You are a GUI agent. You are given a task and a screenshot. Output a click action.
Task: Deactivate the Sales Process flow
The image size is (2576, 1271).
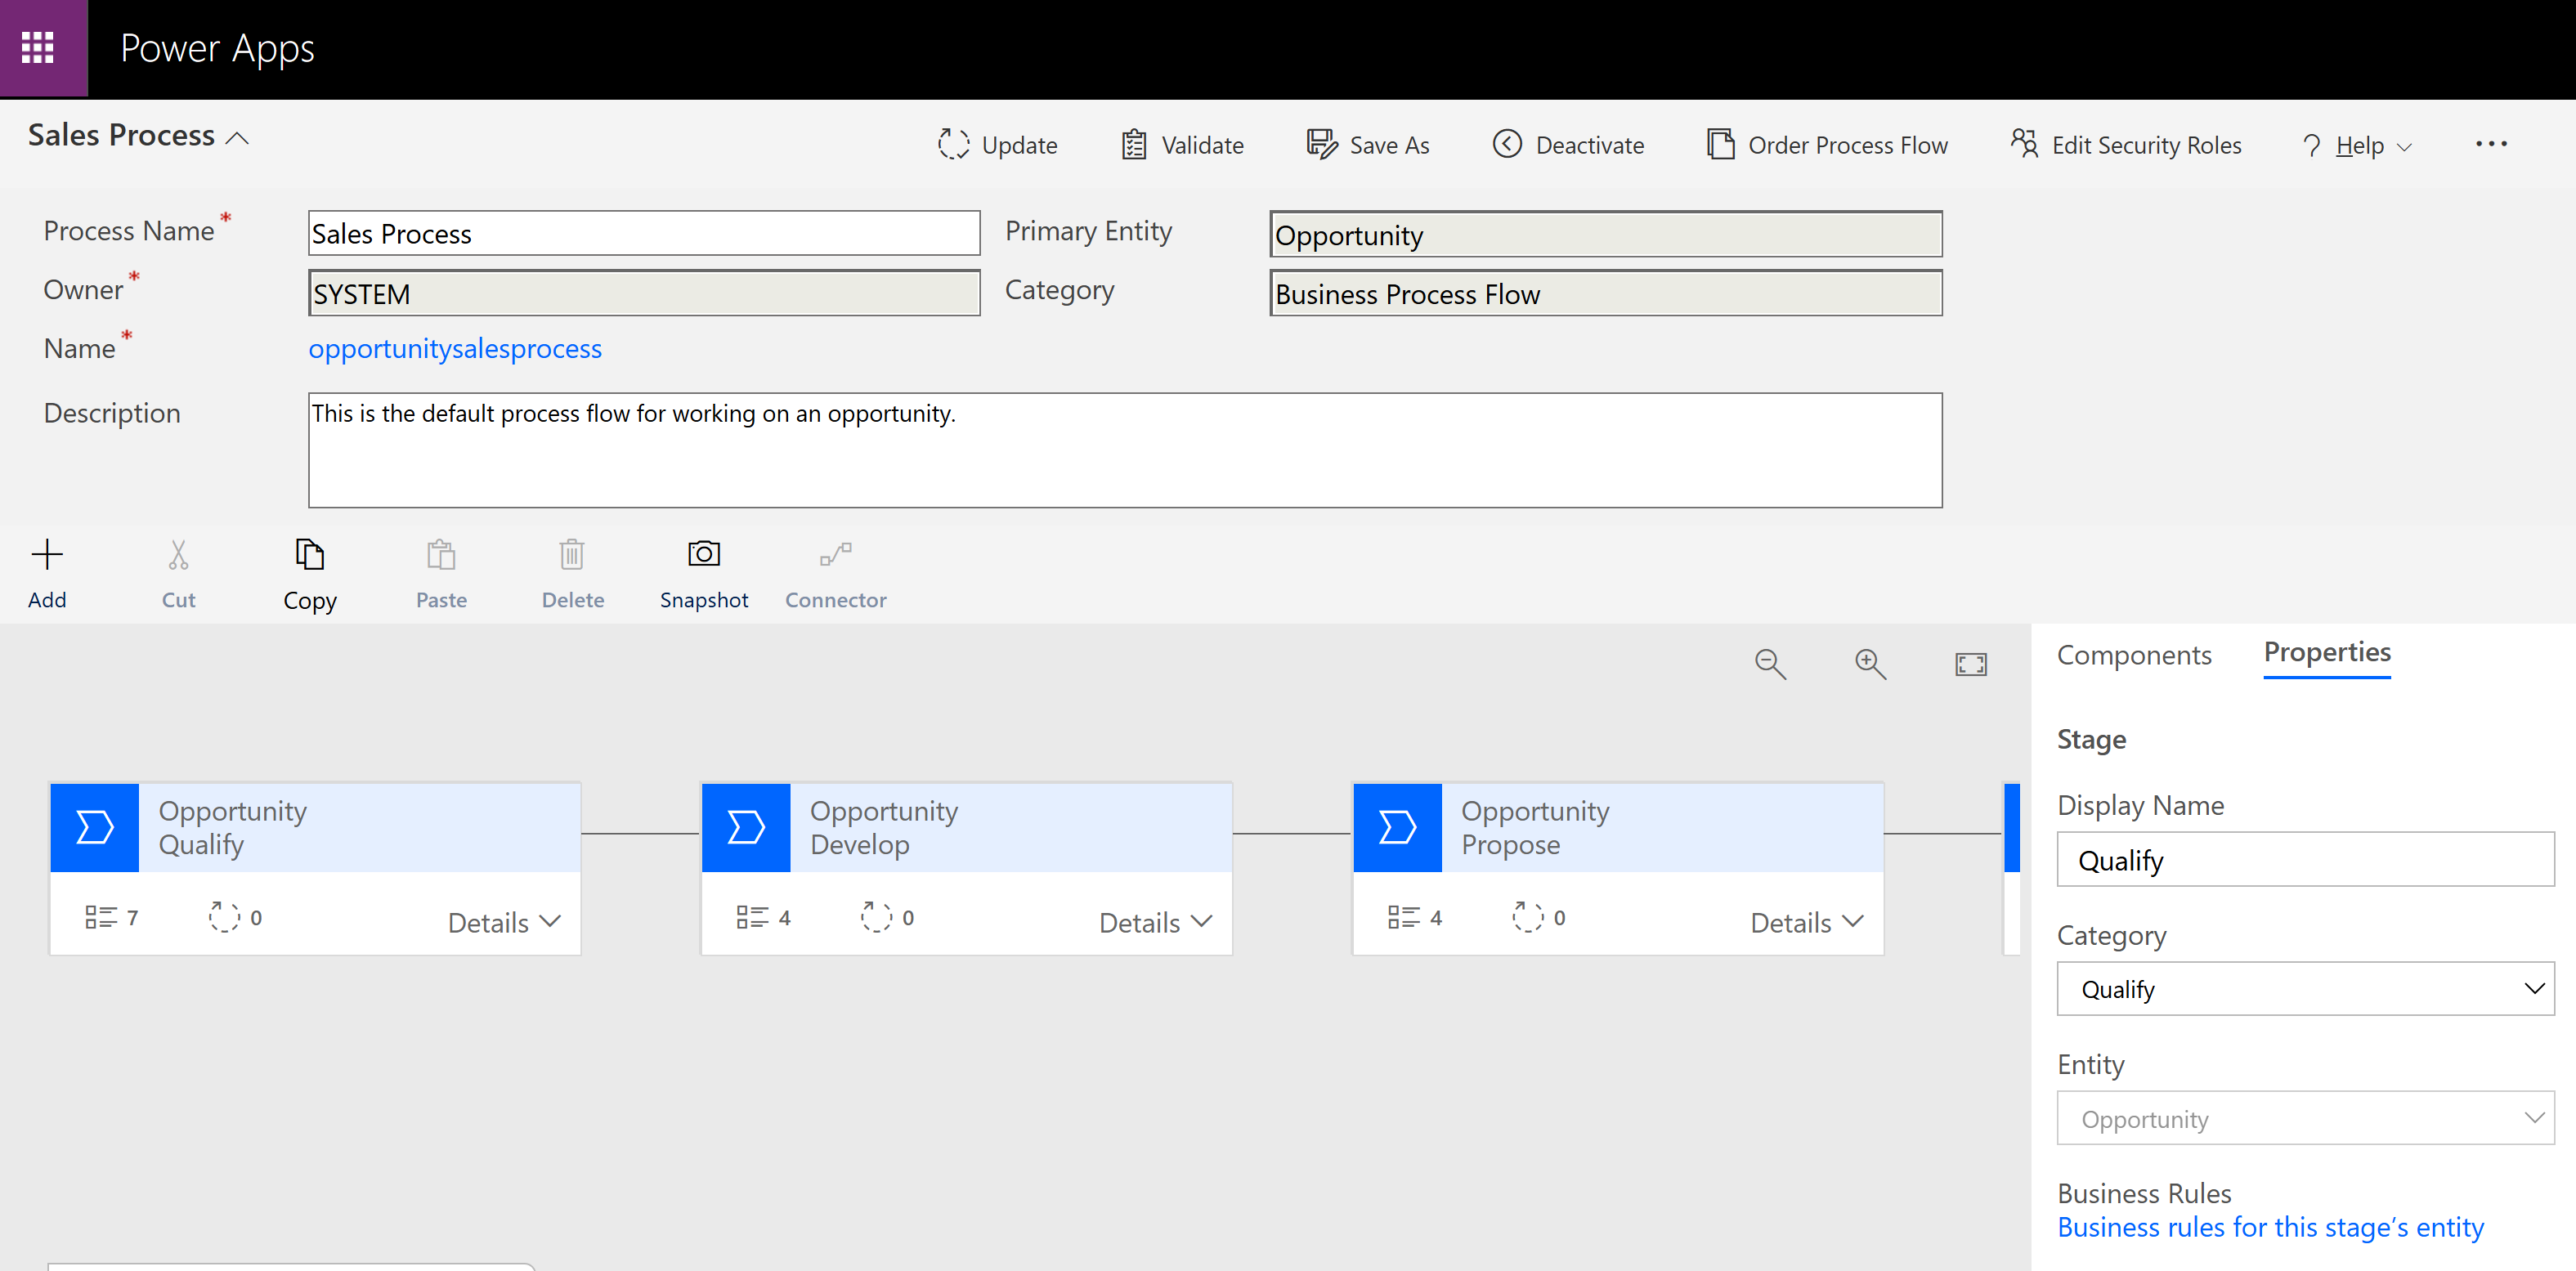pyautogui.click(x=1568, y=145)
